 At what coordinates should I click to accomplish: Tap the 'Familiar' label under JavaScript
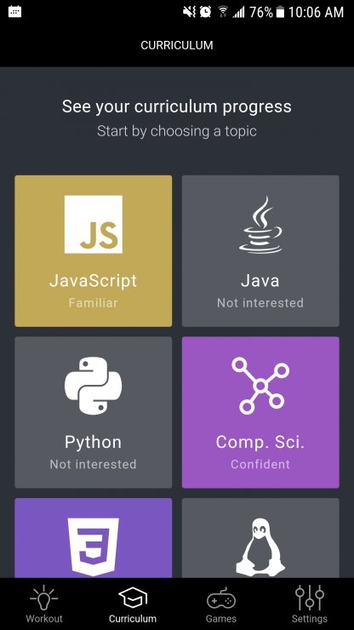pos(94,302)
